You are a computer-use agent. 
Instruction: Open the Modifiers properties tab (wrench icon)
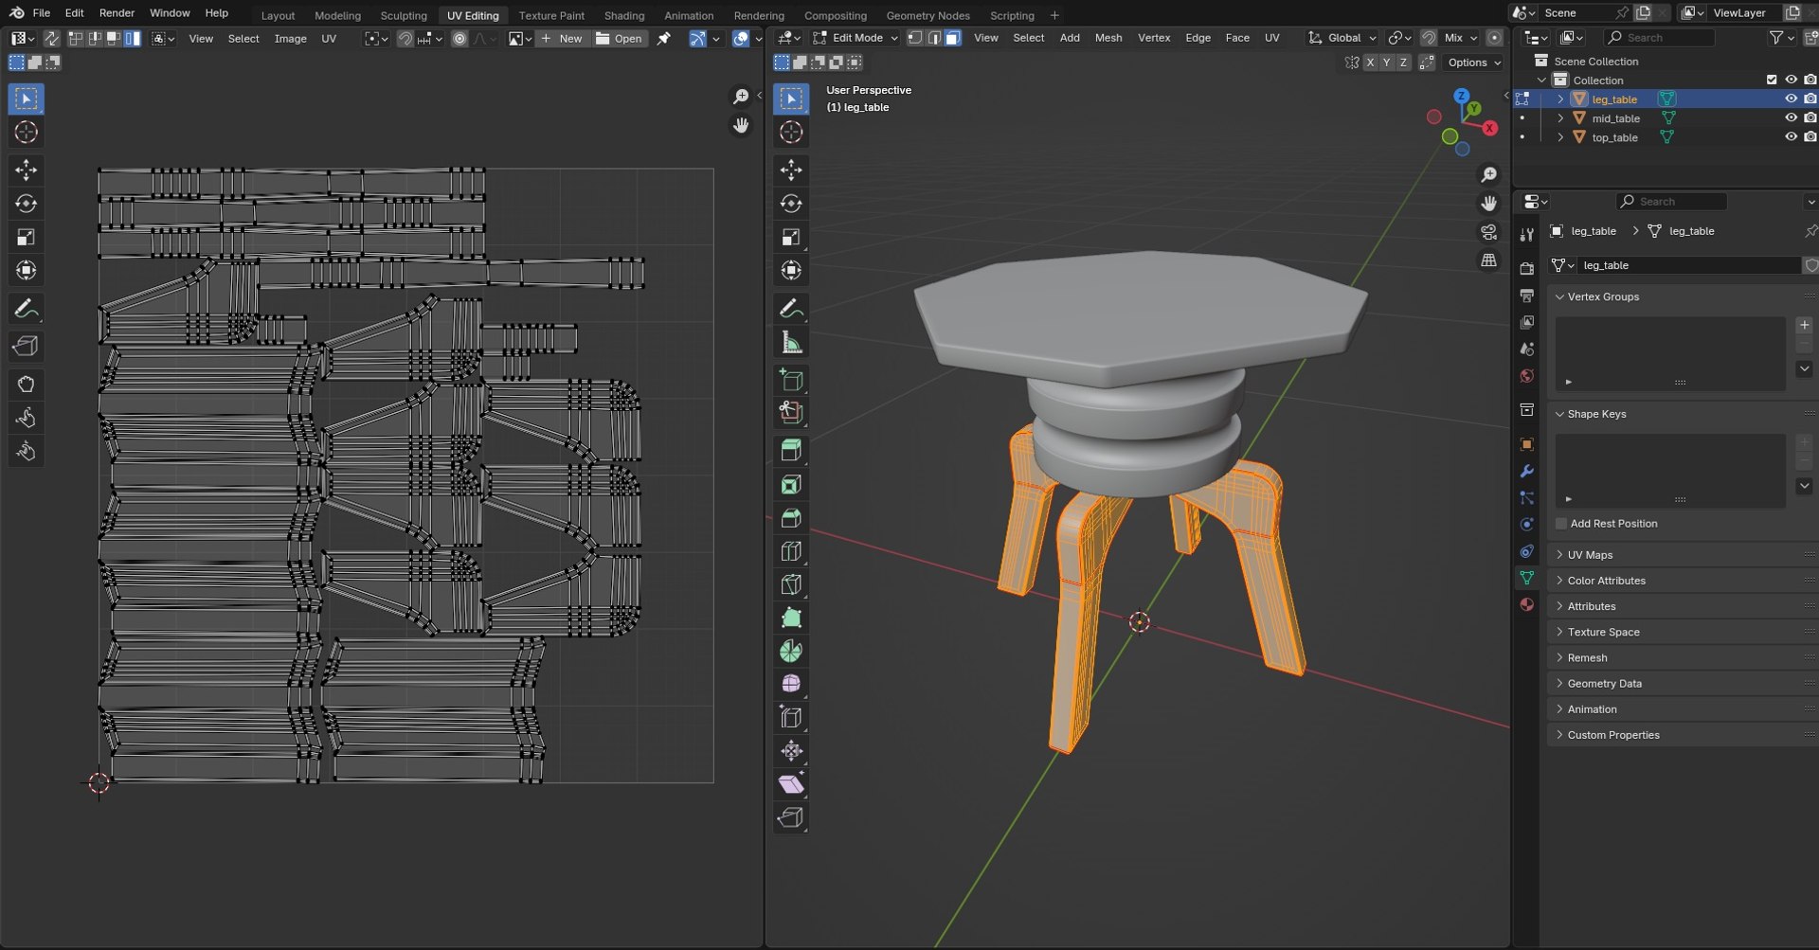pos(1526,471)
